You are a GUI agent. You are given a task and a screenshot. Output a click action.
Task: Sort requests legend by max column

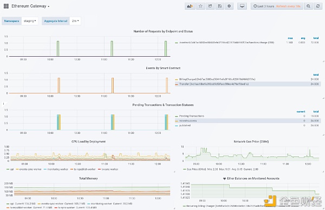point(290,38)
